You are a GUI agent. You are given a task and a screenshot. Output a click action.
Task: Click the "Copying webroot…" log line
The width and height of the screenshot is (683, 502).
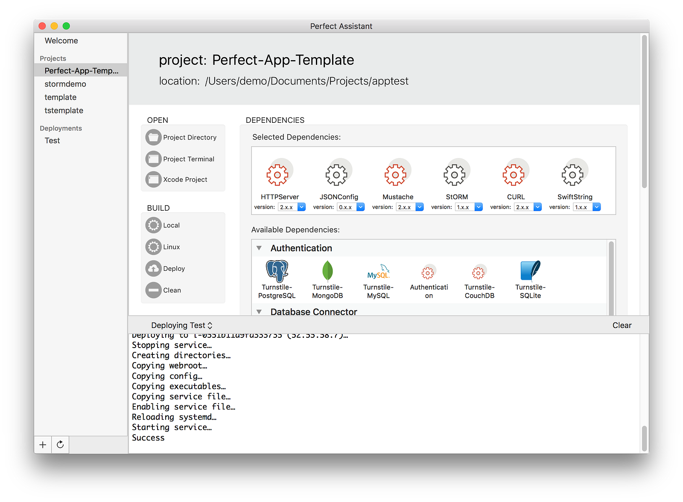tap(169, 366)
